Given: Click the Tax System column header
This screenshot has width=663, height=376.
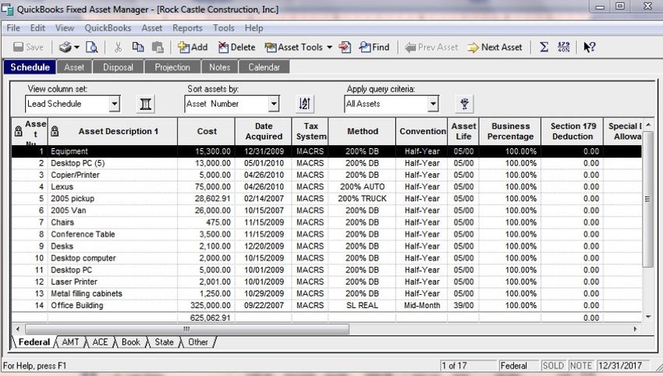Looking at the screenshot, I should 310,131.
